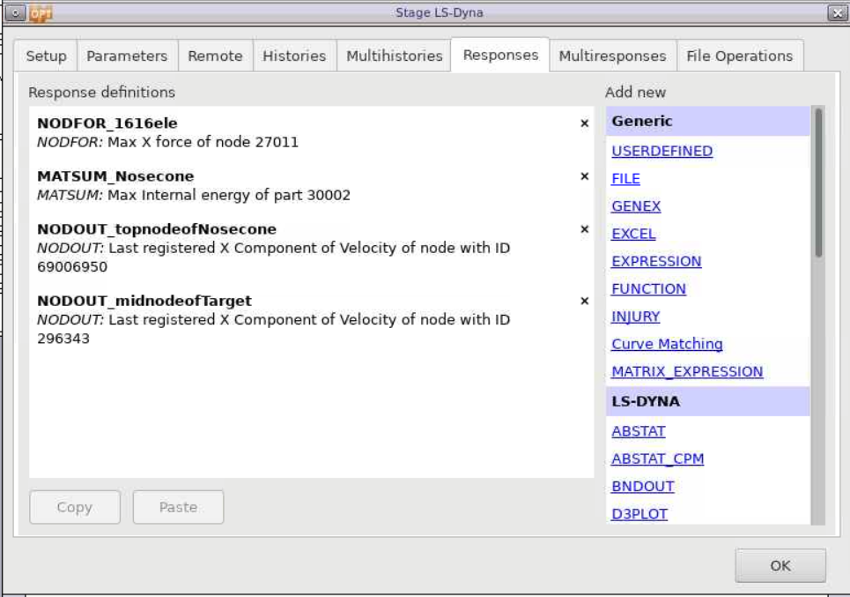The width and height of the screenshot is (850, 597).
Task: Remove the NODOUT_topnodeofNosecone response
Action: (x=584, y=229)
